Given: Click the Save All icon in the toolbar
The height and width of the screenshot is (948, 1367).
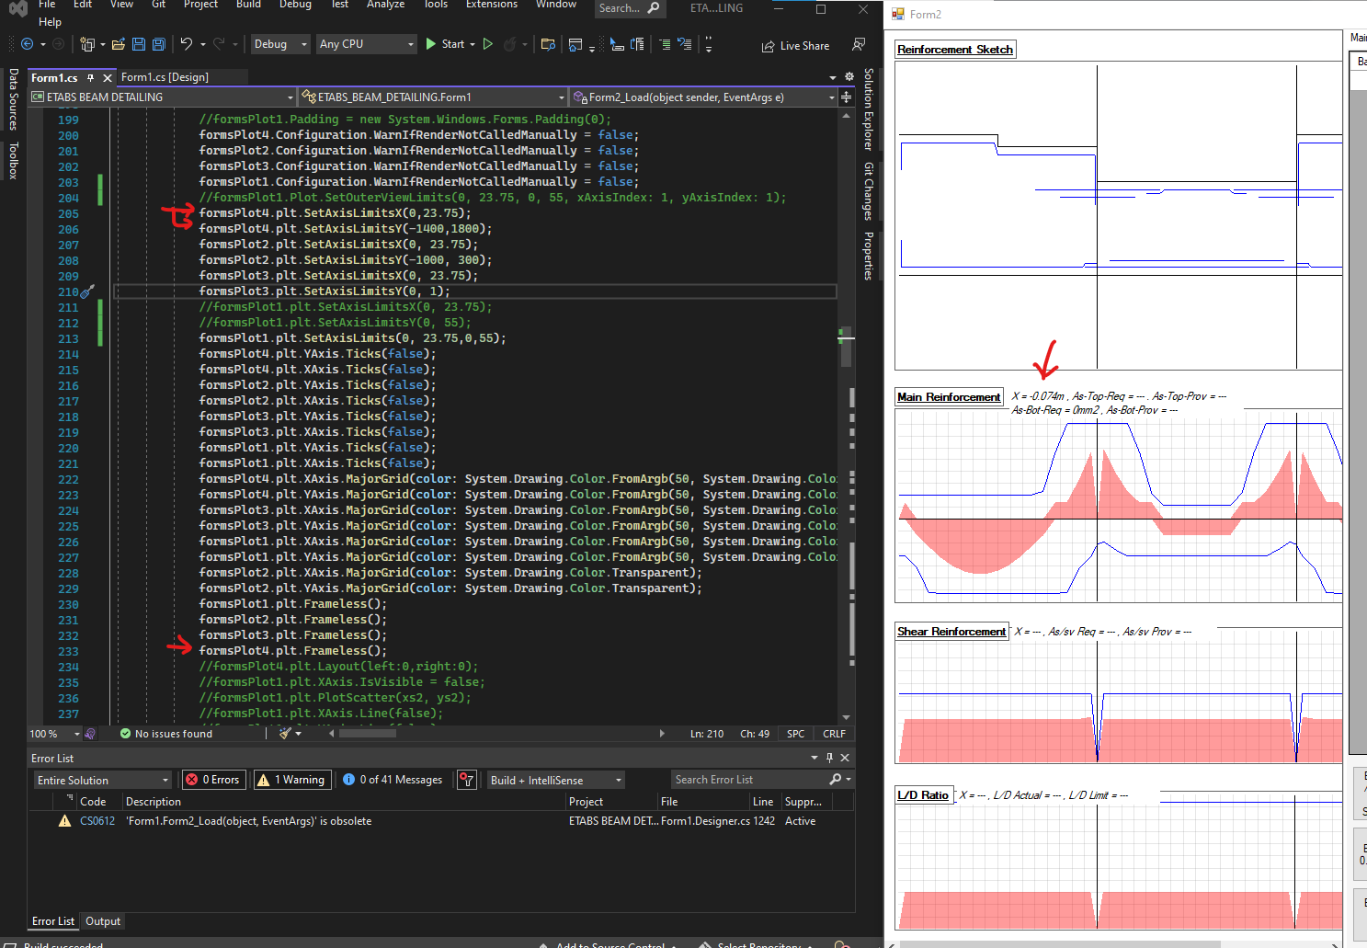Looking at the screenshot, I should pyautogui.click(x=158, y=43).
